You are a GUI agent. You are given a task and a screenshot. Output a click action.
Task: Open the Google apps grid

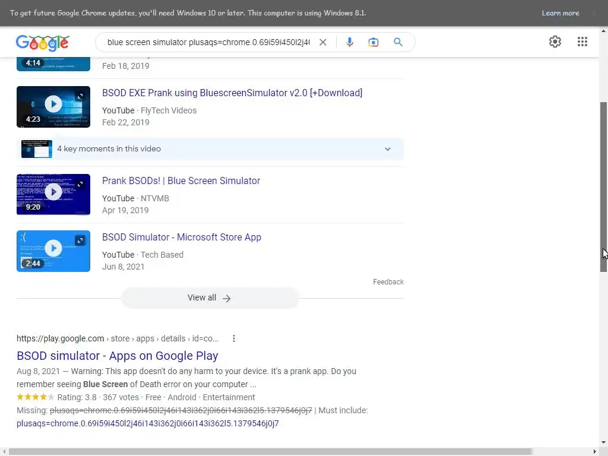click(582, 42)
